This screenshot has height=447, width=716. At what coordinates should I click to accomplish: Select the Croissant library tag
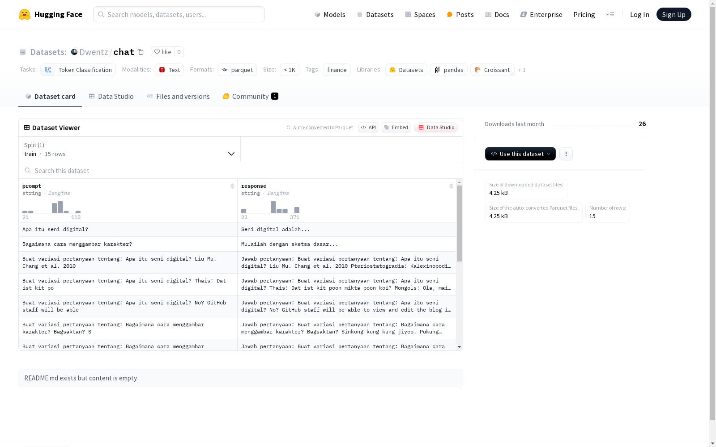pyautogui.click(x=492, y=70)
